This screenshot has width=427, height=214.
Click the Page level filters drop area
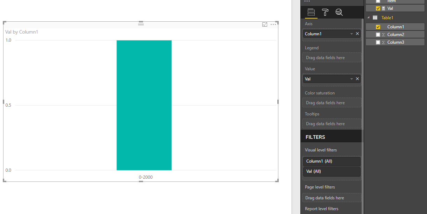pos(332,198)
